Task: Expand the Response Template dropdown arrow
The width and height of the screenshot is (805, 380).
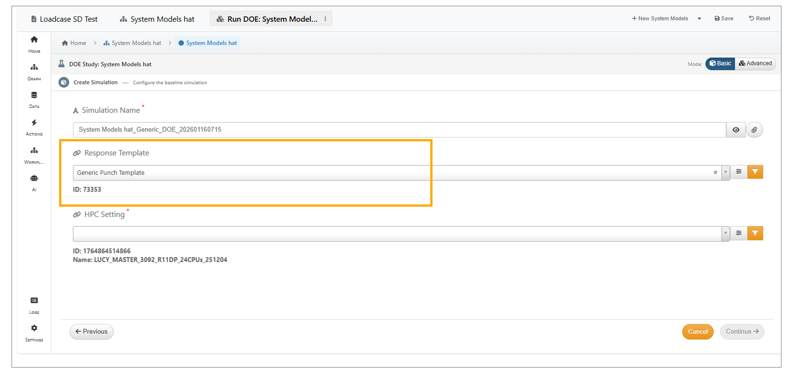Action: [x=725, y=172]
